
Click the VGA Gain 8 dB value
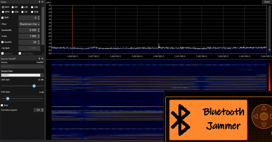pyautogui.click(x=41, y=92)
